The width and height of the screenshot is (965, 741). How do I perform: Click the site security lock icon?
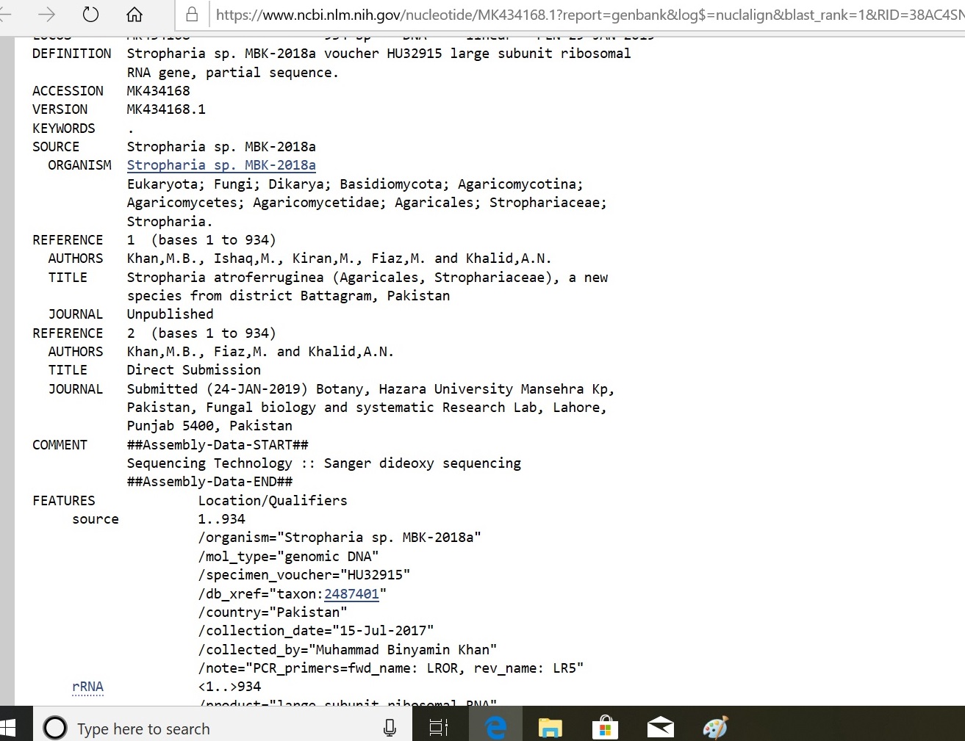tap(192, 15)
